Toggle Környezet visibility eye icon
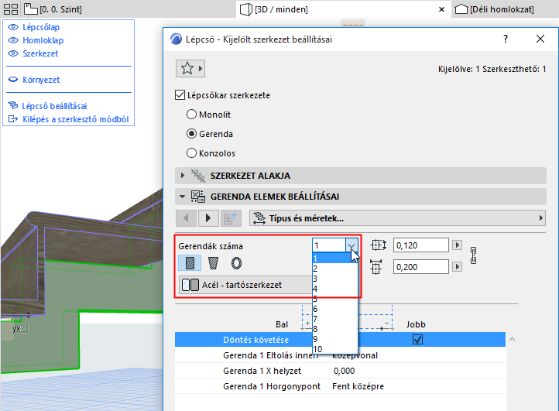 pyautogui.click(x=13, y=80)
